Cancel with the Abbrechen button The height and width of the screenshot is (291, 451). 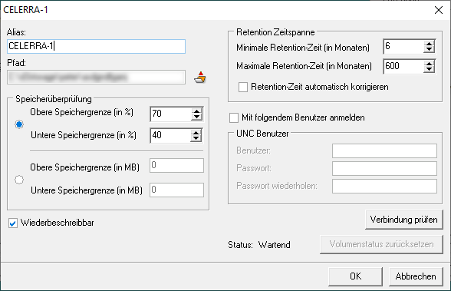[x=416, y=276]
